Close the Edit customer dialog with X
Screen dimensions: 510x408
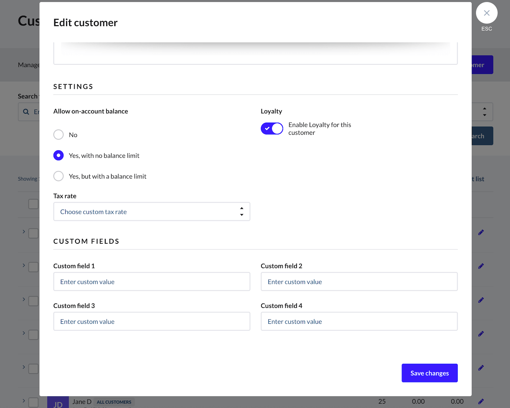486,13
